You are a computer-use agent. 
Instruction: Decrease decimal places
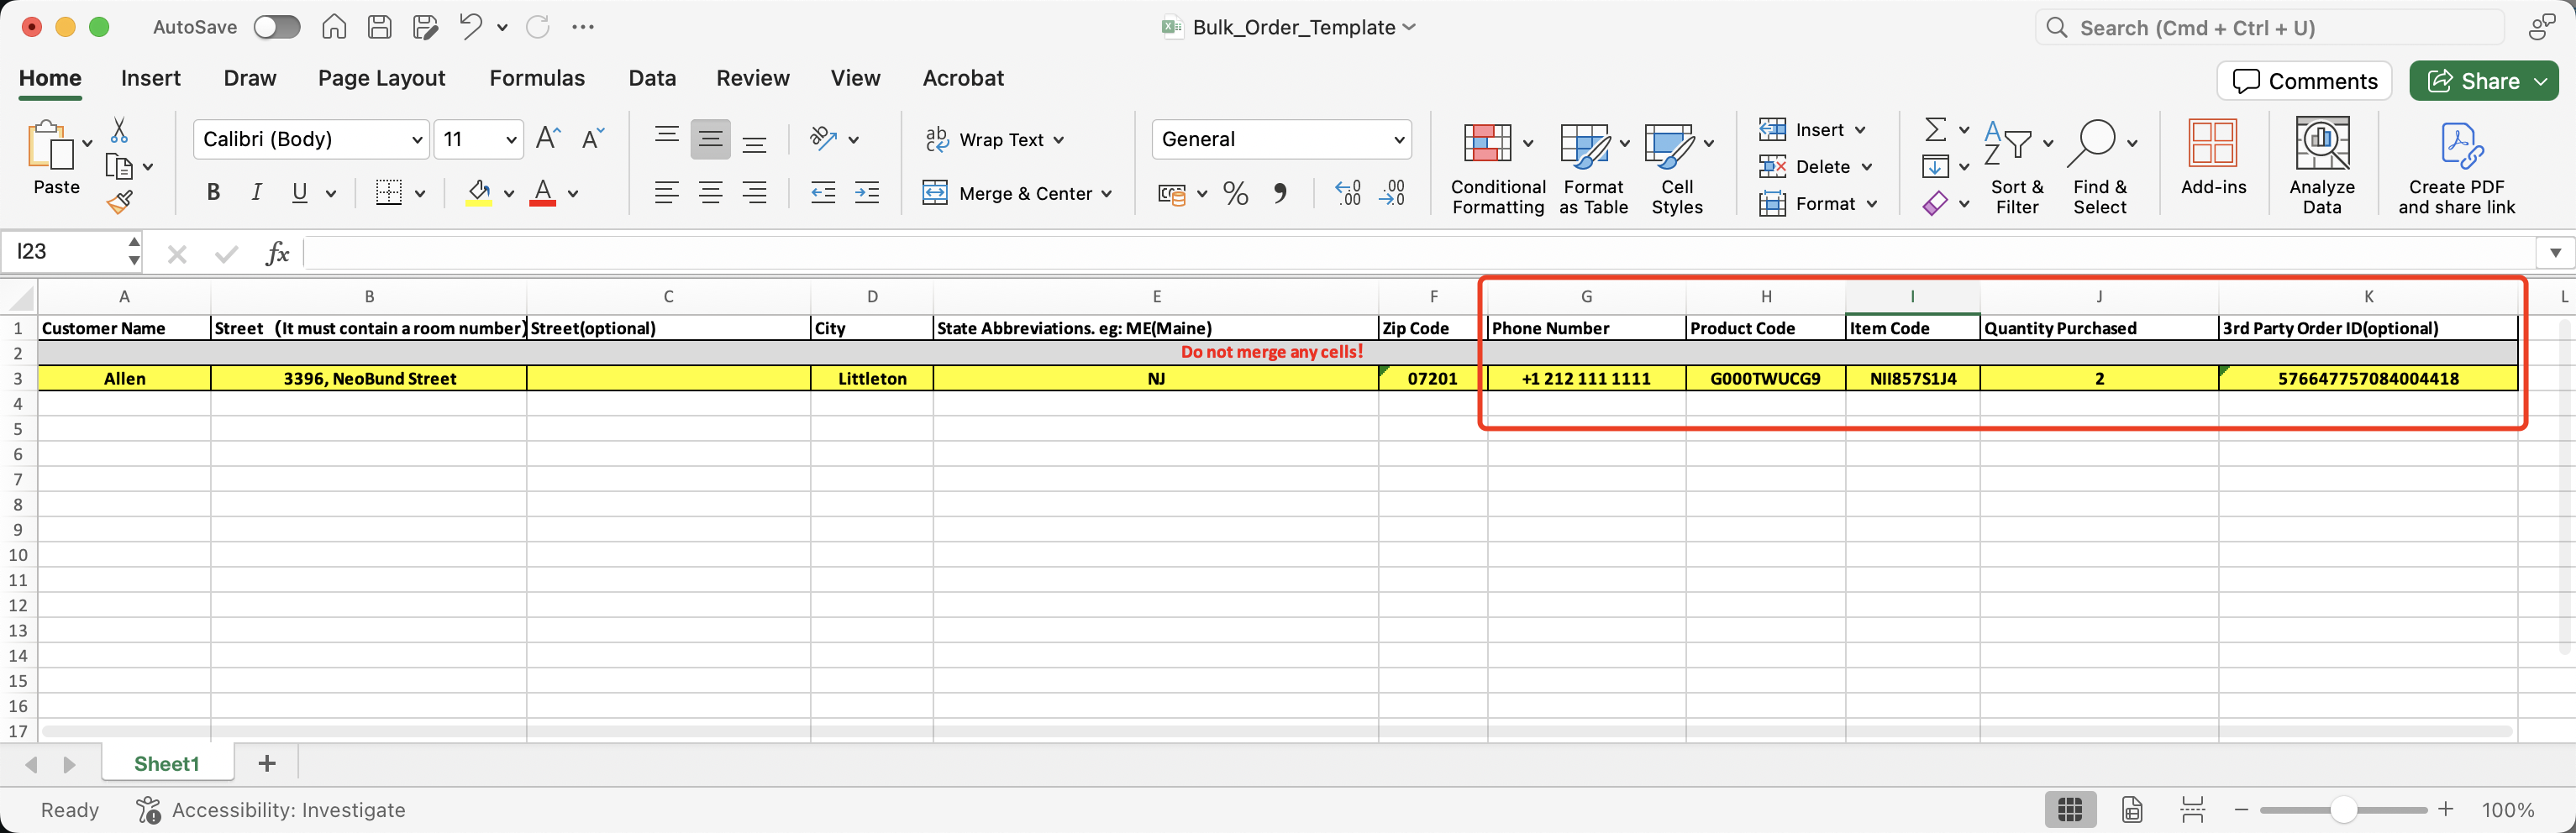click(x=1392, y=193)
